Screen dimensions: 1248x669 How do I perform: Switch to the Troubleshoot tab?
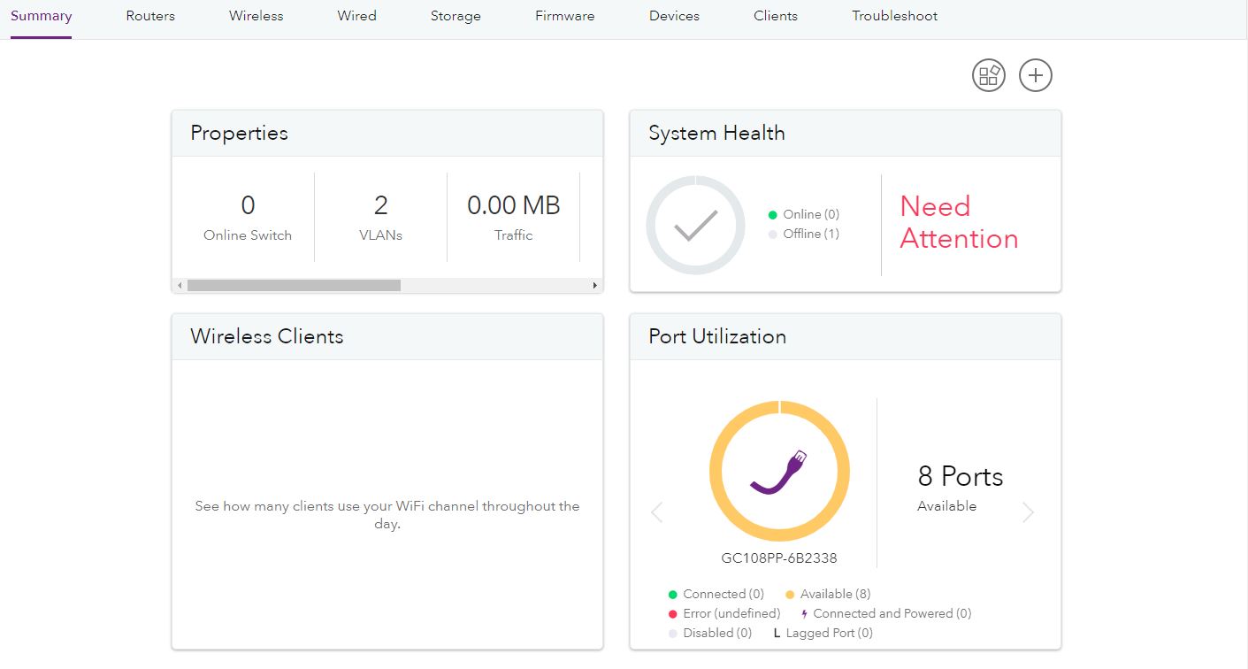tap(894, 16)
